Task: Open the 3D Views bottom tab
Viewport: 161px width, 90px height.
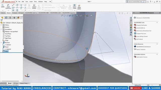Action: (16, 83)
